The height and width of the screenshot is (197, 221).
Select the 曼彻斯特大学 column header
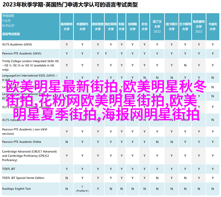67,26
